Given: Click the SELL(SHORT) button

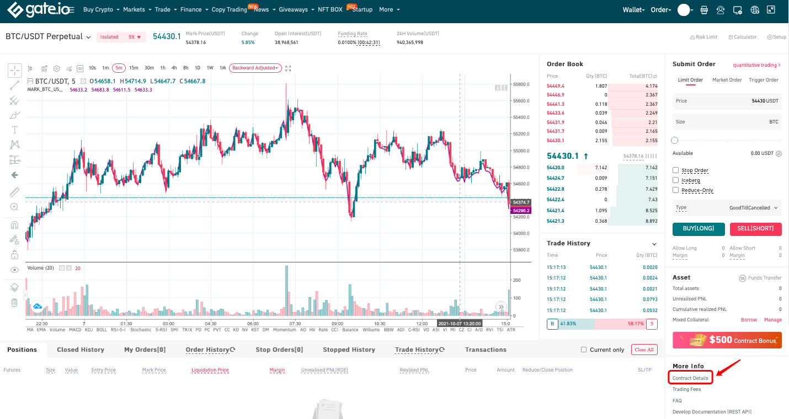Looking at the screenshot, I should click(x=755, y=229).
